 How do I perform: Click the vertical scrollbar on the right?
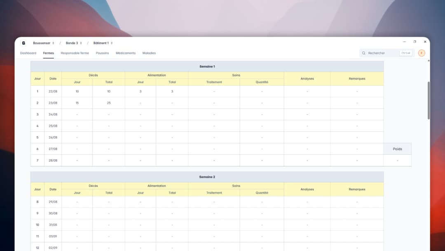click(429, 95)
